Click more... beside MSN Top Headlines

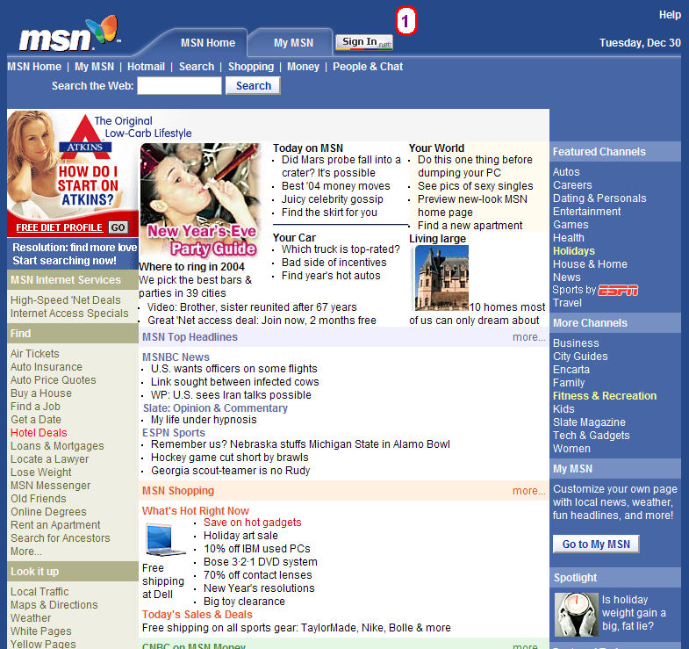tap(528, 337)
